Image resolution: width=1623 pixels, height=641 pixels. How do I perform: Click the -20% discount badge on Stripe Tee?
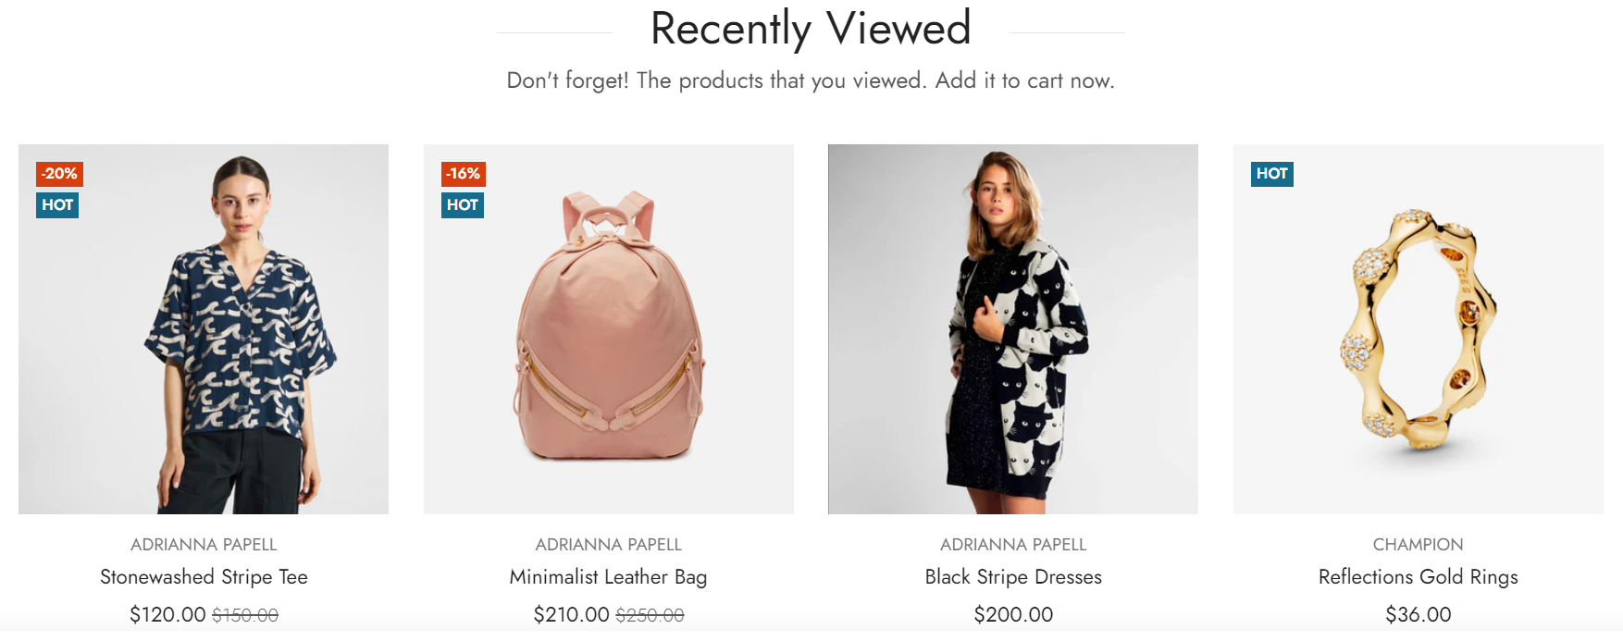(59, 174)
